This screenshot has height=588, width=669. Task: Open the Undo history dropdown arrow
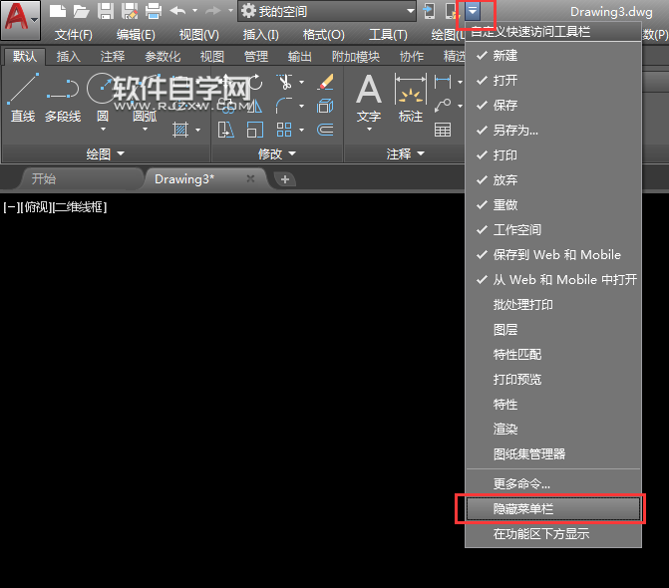pos(195,11)
